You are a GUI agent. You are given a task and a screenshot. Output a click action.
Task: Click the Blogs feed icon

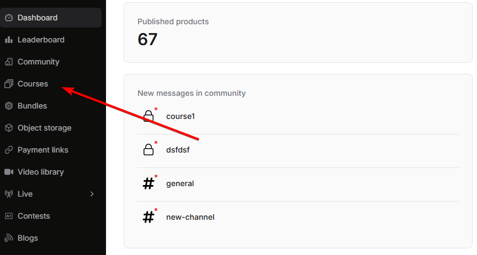tap(8, 238)
